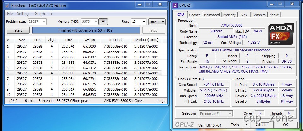Switch to the CPU tab in CPU-Z
The height and width of the screenshot is (131, 303).
pyautogui.click(x=181, y=15)
